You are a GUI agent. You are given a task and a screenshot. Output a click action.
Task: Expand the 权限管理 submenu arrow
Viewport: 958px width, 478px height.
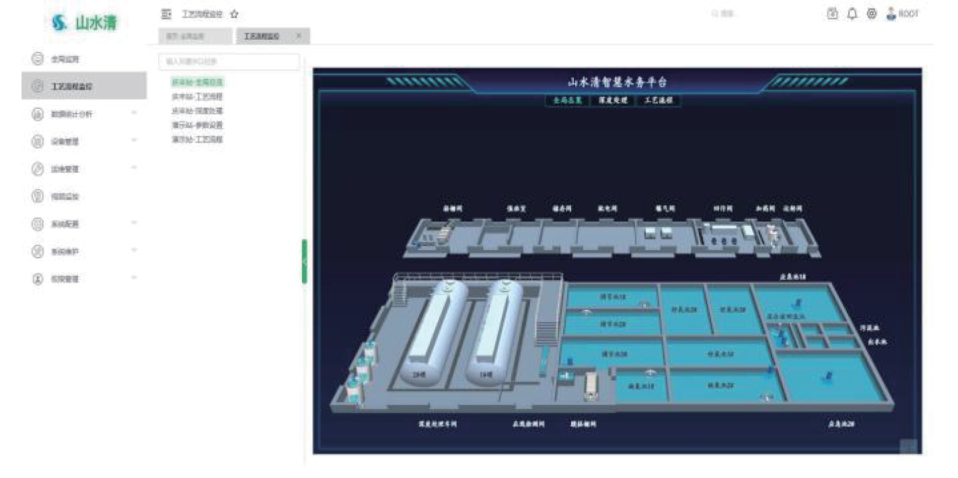pos(135,278)
